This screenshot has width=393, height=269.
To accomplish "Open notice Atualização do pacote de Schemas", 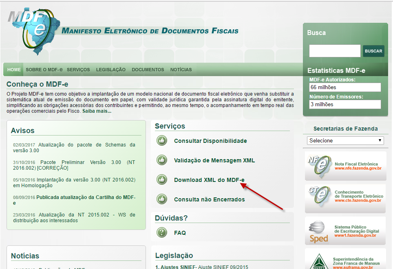I will point(74,148).
